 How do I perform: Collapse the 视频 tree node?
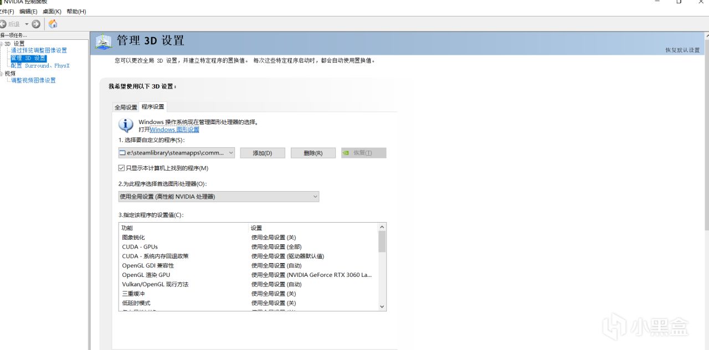2,73
